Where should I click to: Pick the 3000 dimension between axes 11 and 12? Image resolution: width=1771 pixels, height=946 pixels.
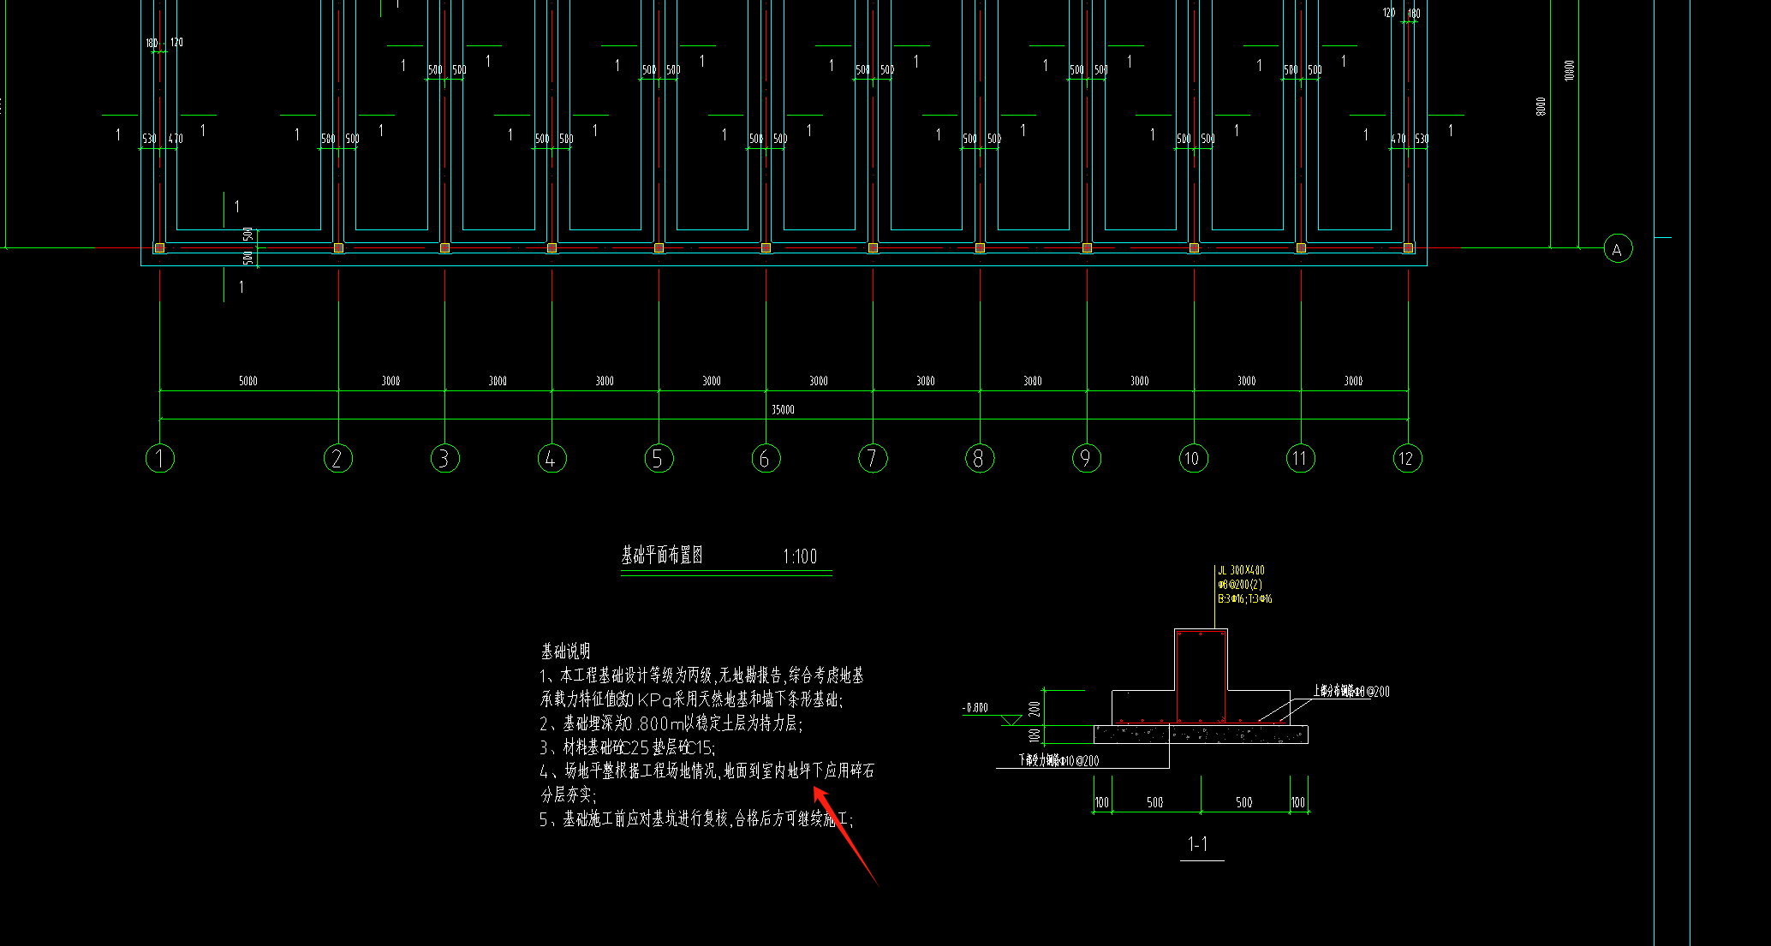coord(1353,380)
